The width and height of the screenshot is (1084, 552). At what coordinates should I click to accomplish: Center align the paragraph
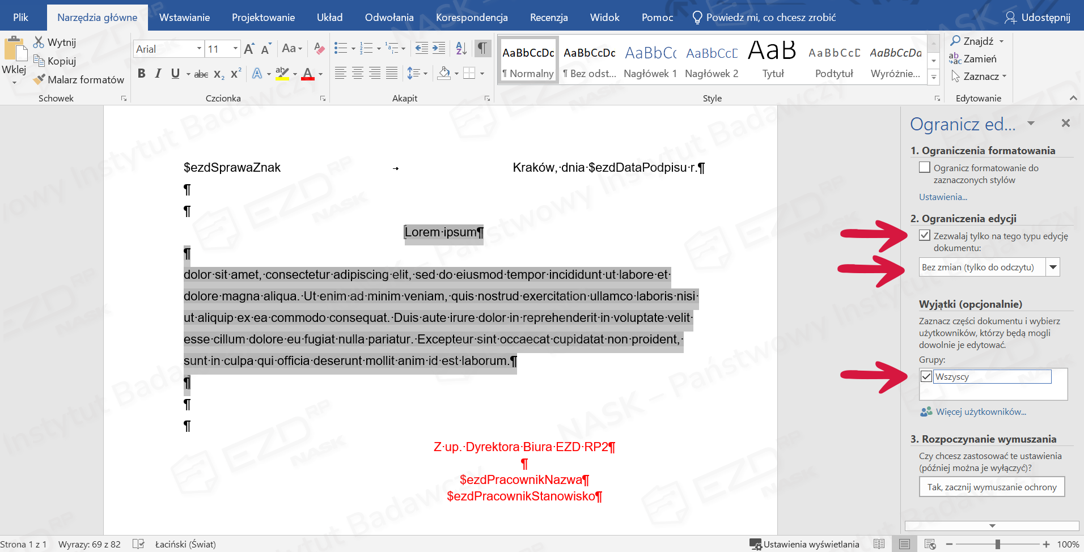[358, 74]
